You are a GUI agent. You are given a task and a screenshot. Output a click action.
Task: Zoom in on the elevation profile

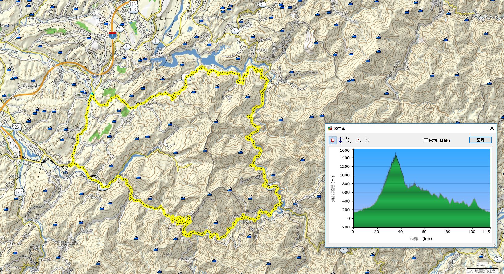pos(359,140)
